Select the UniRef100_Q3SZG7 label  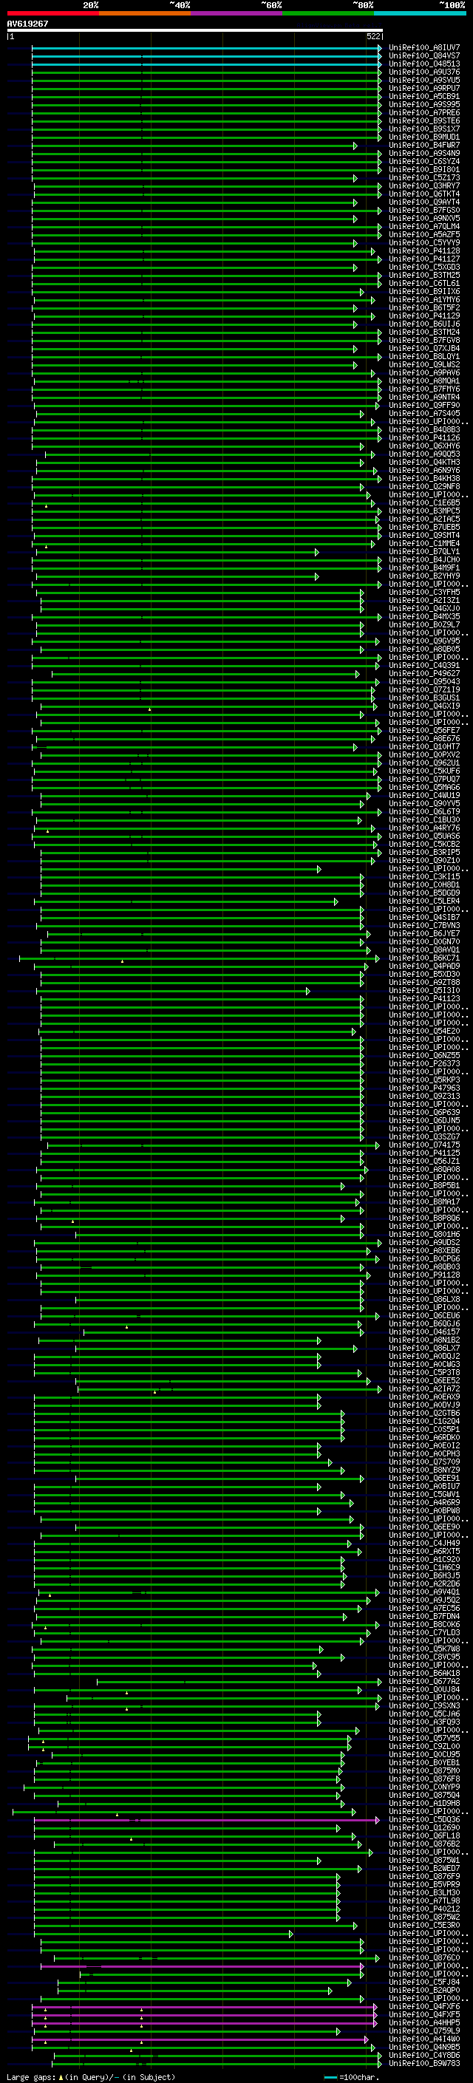pos(424,1136)
